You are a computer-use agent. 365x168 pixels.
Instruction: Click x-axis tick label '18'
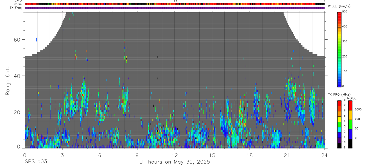(249, 156)
